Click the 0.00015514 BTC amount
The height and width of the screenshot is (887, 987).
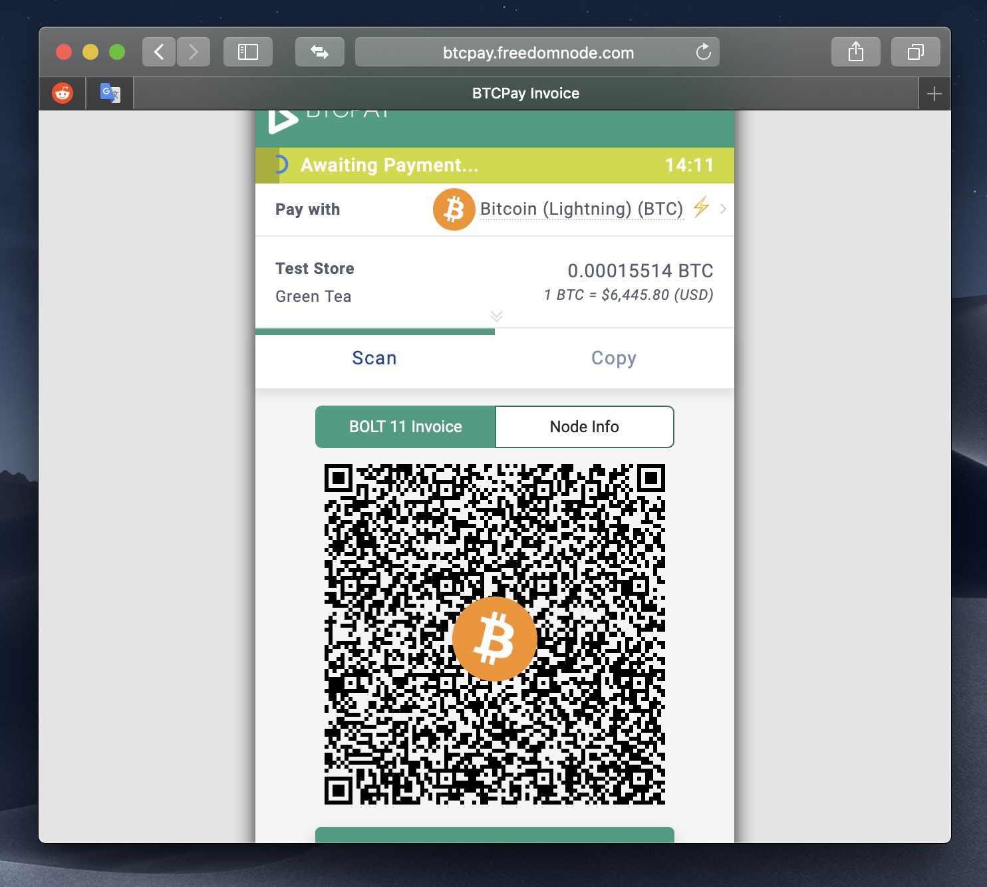coord(640,271)
